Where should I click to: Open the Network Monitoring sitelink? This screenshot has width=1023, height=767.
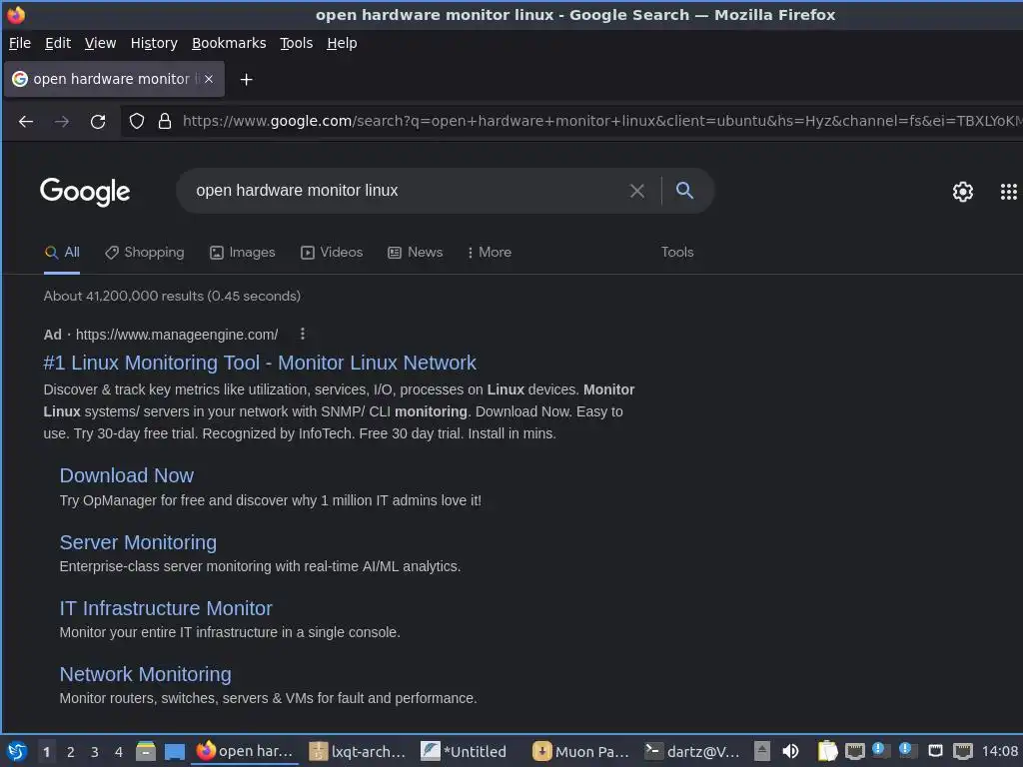[146, 674]
